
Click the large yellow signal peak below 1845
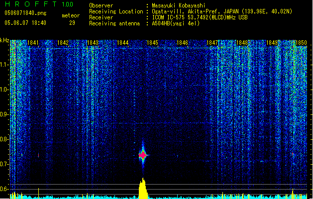143,188
